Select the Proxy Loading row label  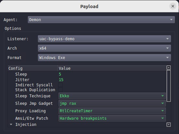click(x=31, y=111)
